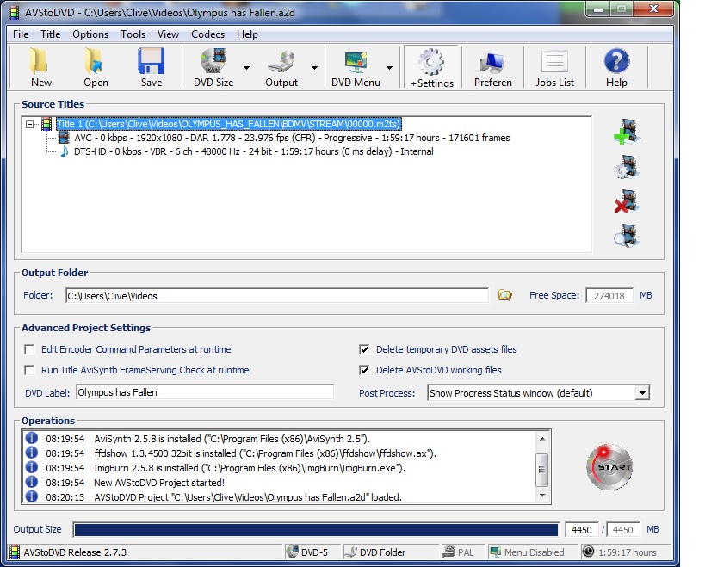
Task: Expand the Output dropdown arrow
Action: point(315,68)
